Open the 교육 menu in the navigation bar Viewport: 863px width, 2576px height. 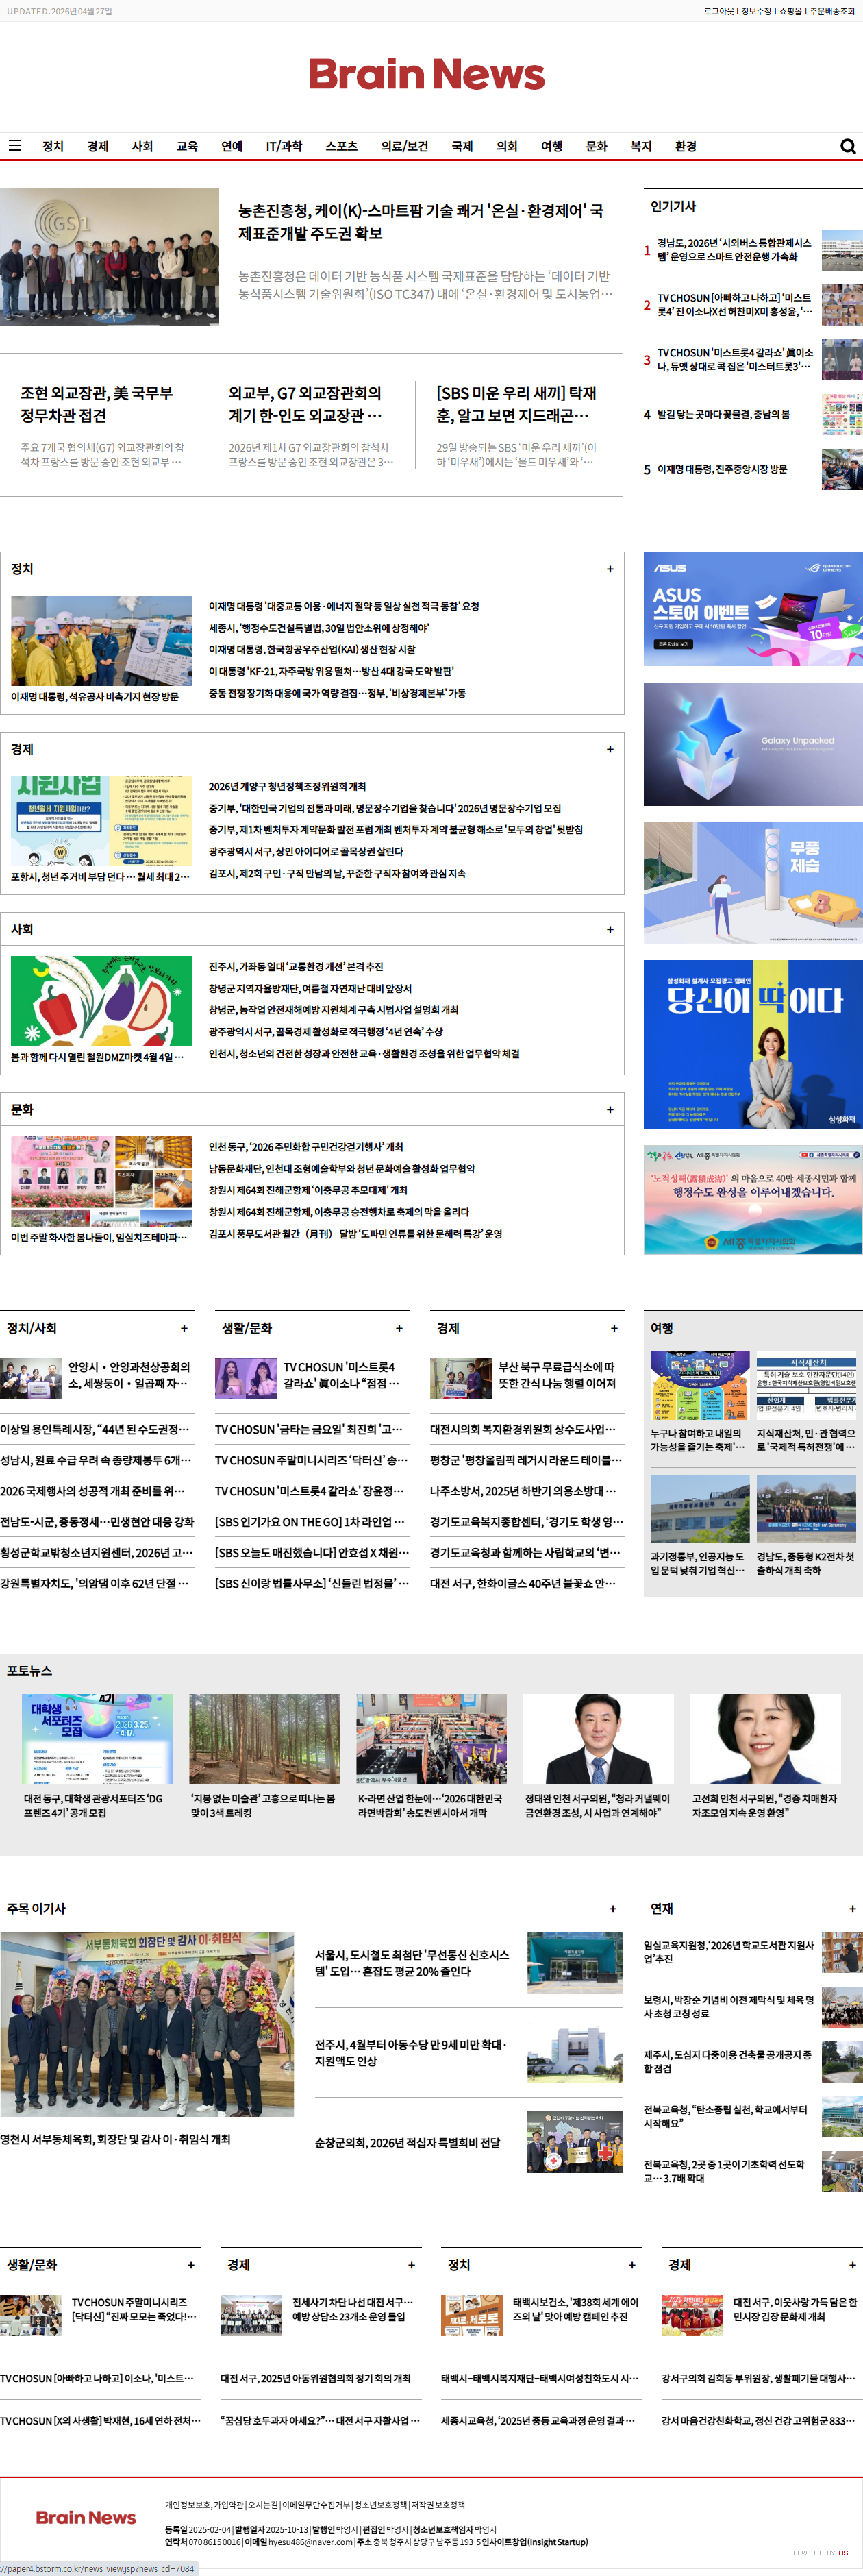187,146
